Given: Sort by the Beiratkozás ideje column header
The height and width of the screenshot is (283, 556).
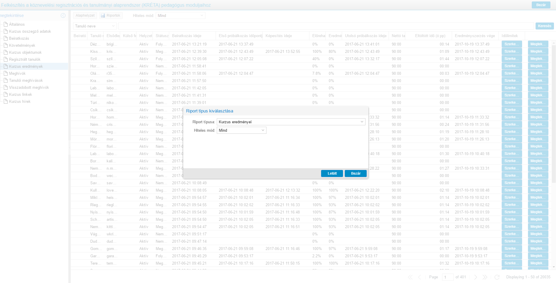Looking at the screenshot, I should (186, 36).
